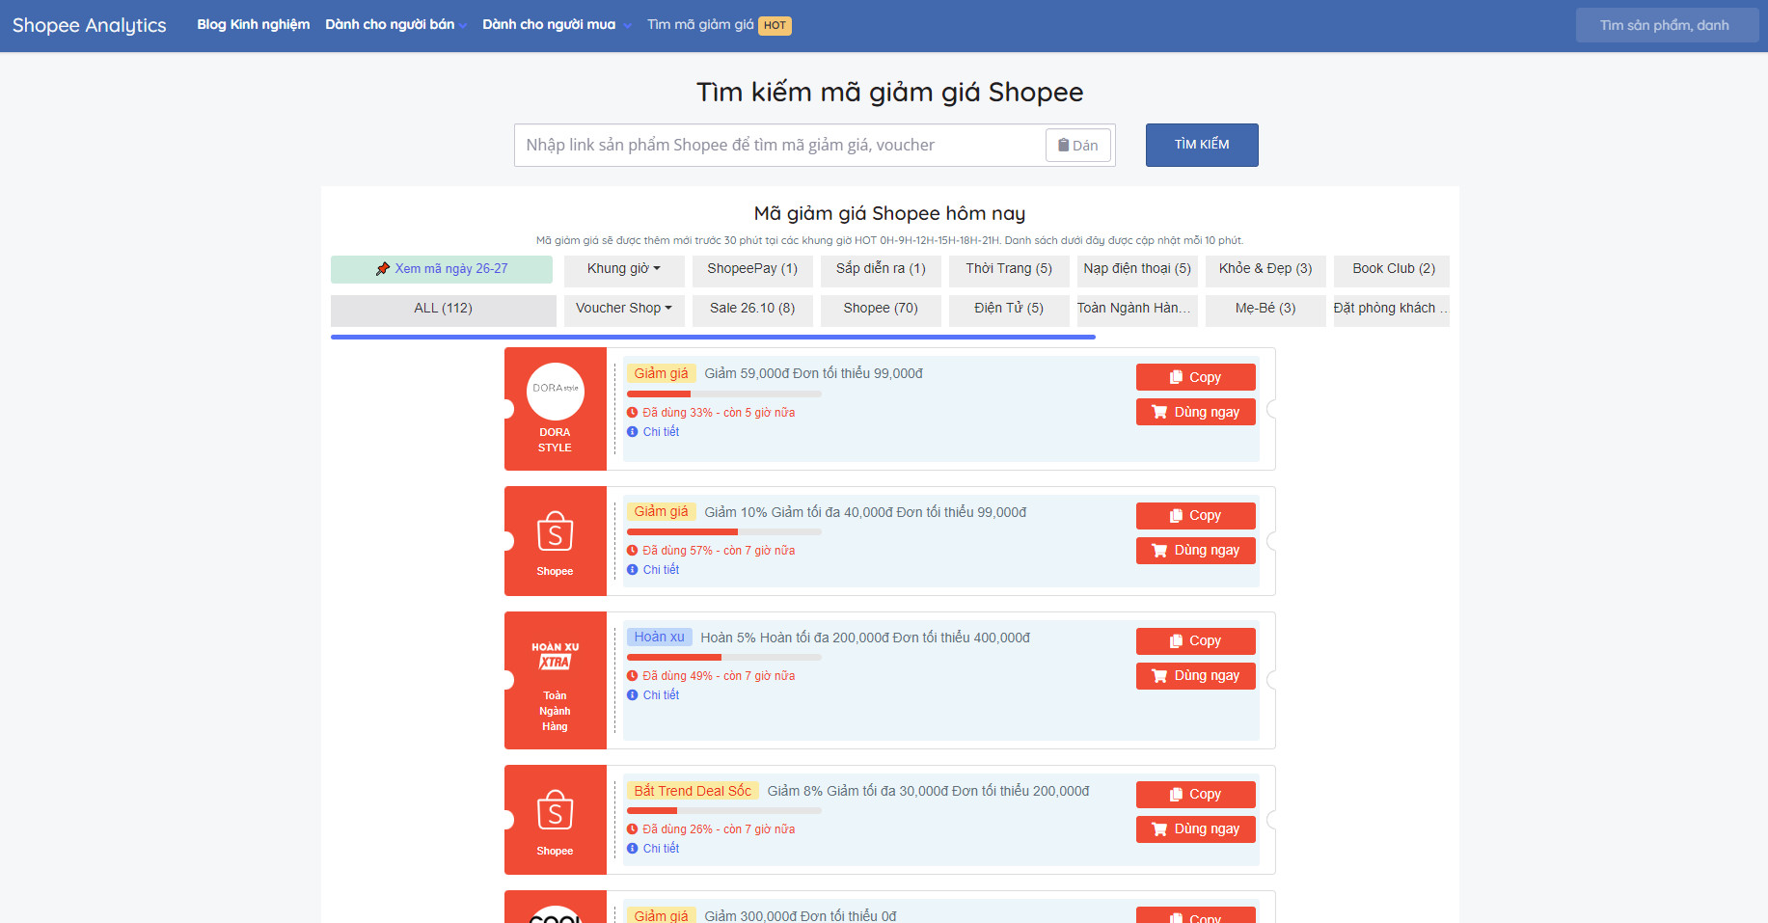Select Book Club (2) tab
1768x923 pixels.
point(1394,269)
